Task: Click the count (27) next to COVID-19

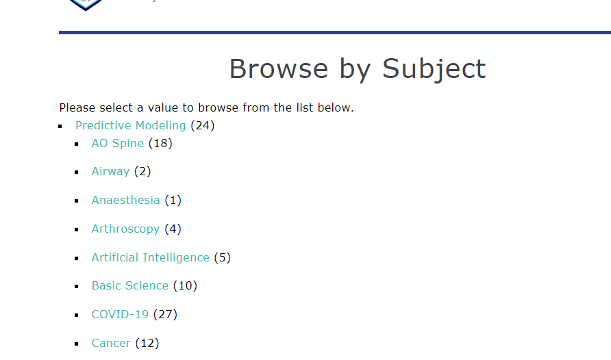Action: coord(165,314)
